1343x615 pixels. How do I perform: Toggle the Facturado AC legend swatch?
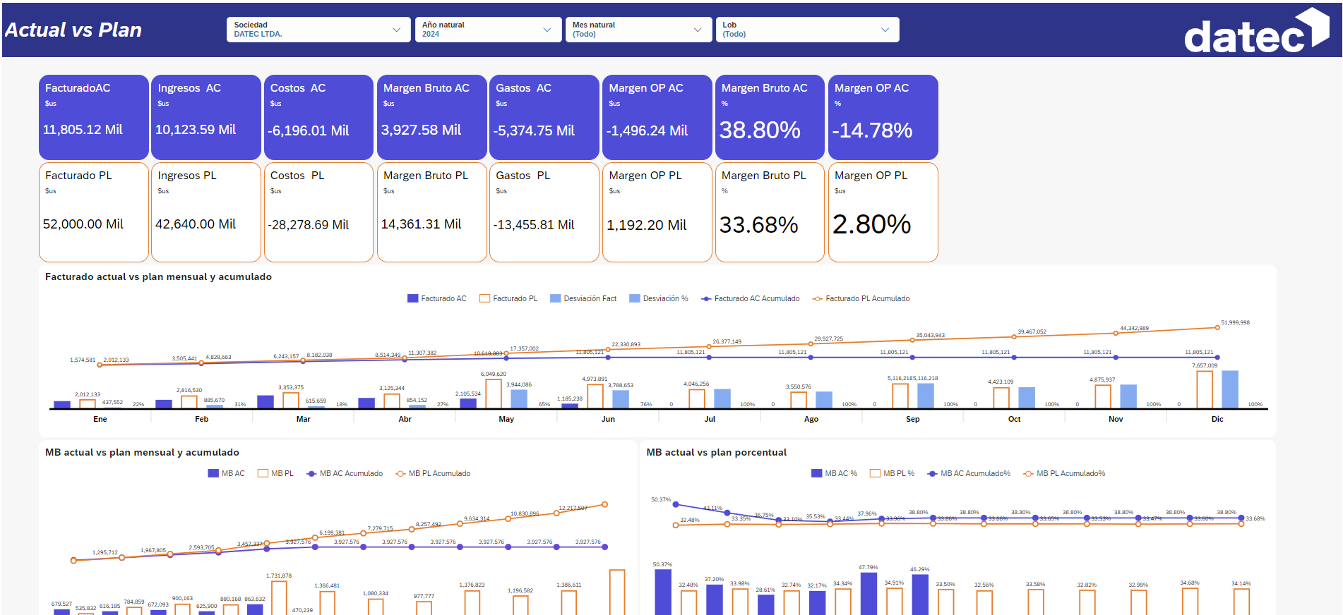412,298
